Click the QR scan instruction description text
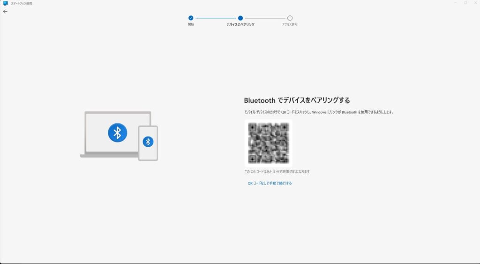 coord(319,112)
